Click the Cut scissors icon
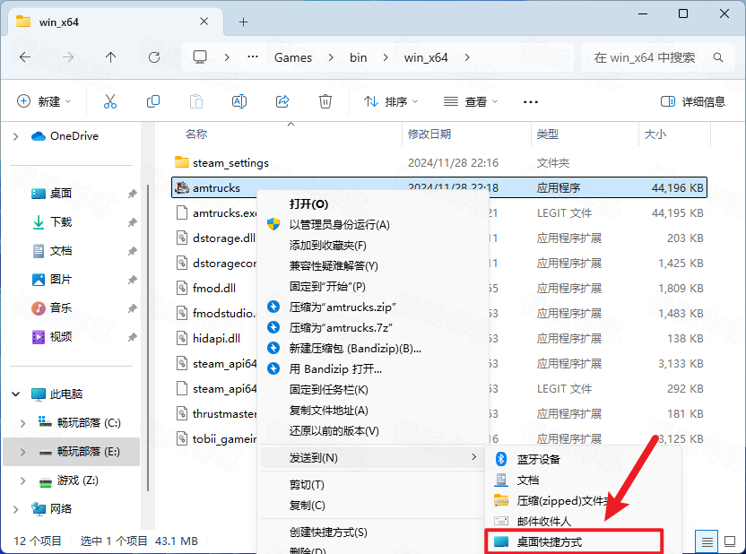 coord(110,101)
